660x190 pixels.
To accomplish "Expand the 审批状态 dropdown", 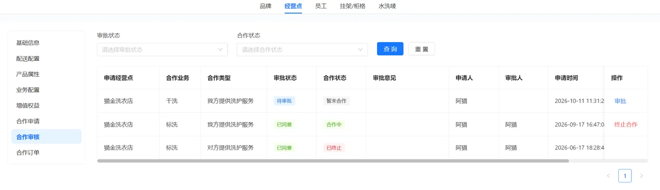I will 162,49.
